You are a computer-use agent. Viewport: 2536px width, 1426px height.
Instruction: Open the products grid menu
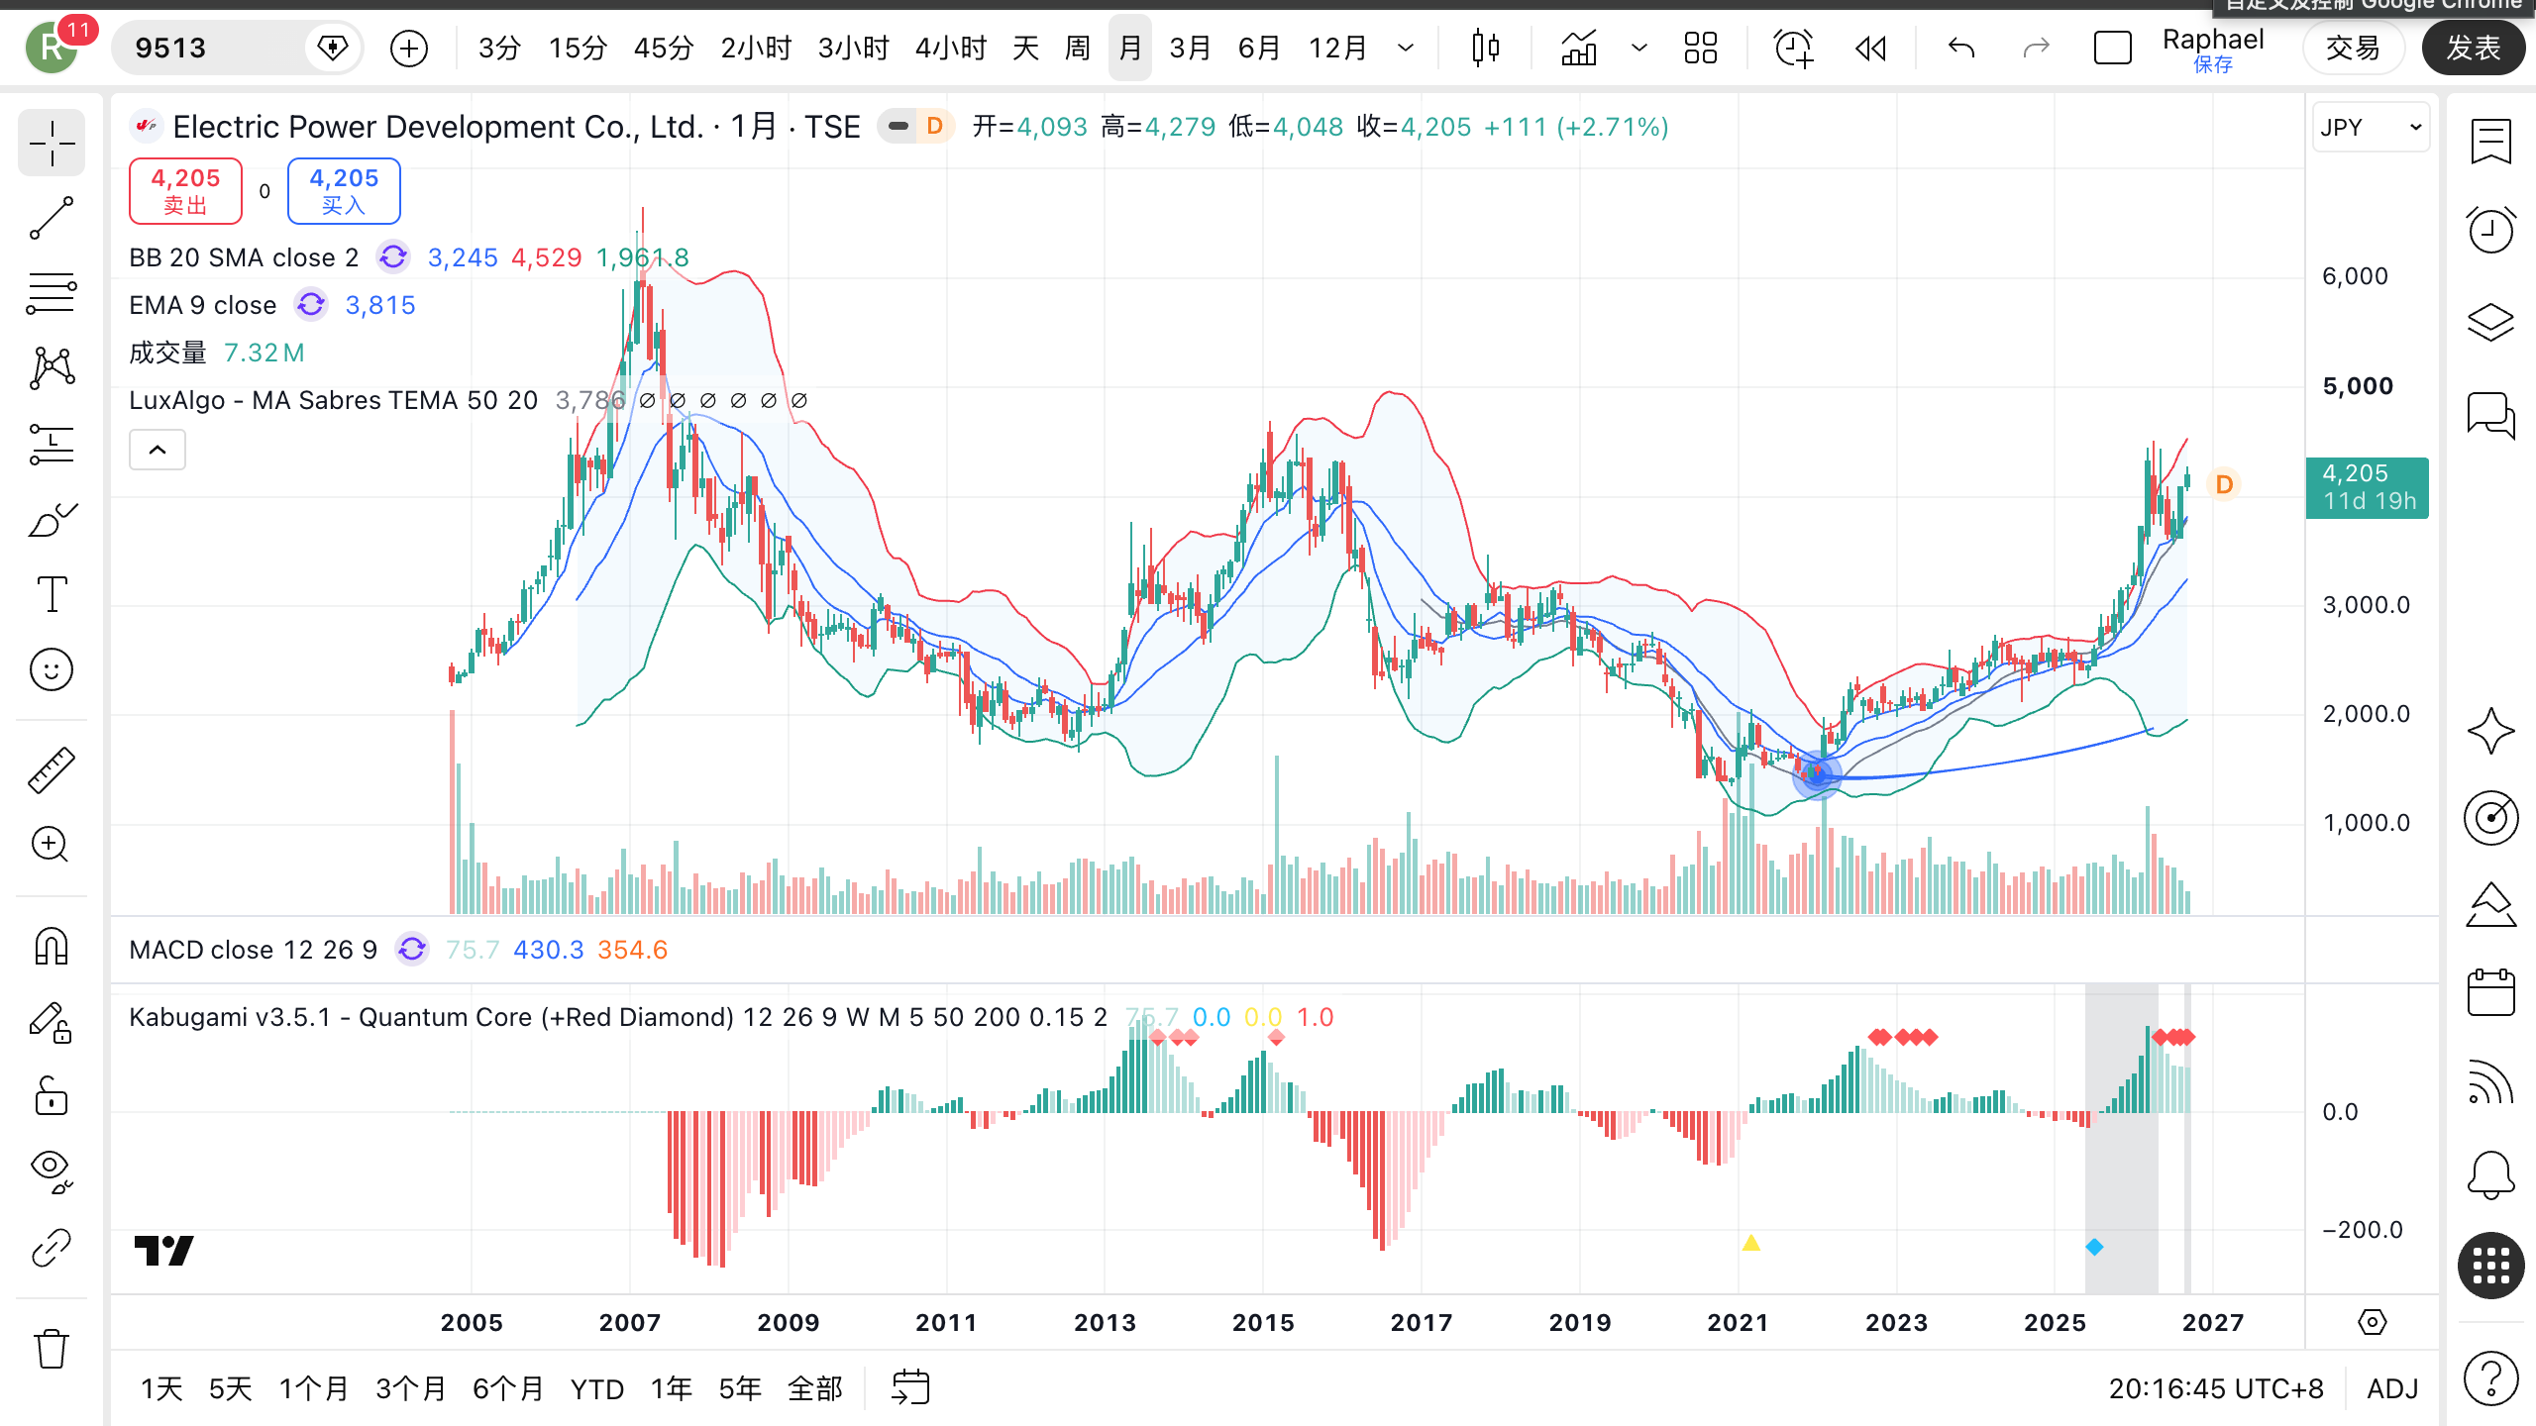(x=2490, y=1266)
